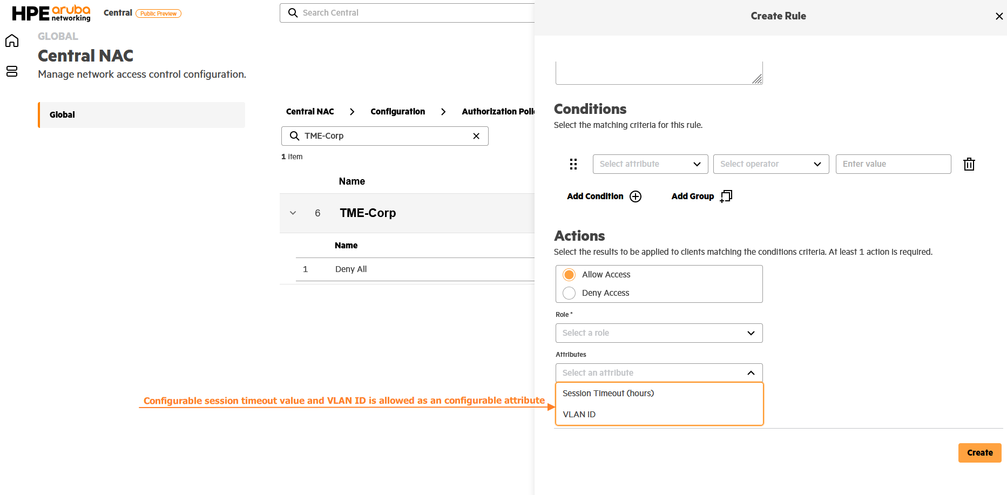1007x495 pixels.
Task: Click the description text area
Action: pyautogui.click(x=659, y=73)
